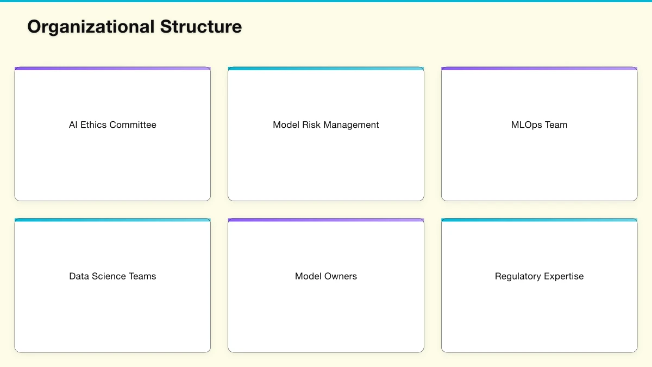
Task: Open the MLOps Team card
Action: (x=539, y=133)
